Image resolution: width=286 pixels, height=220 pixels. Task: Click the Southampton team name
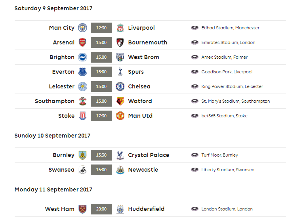(55, 101)
